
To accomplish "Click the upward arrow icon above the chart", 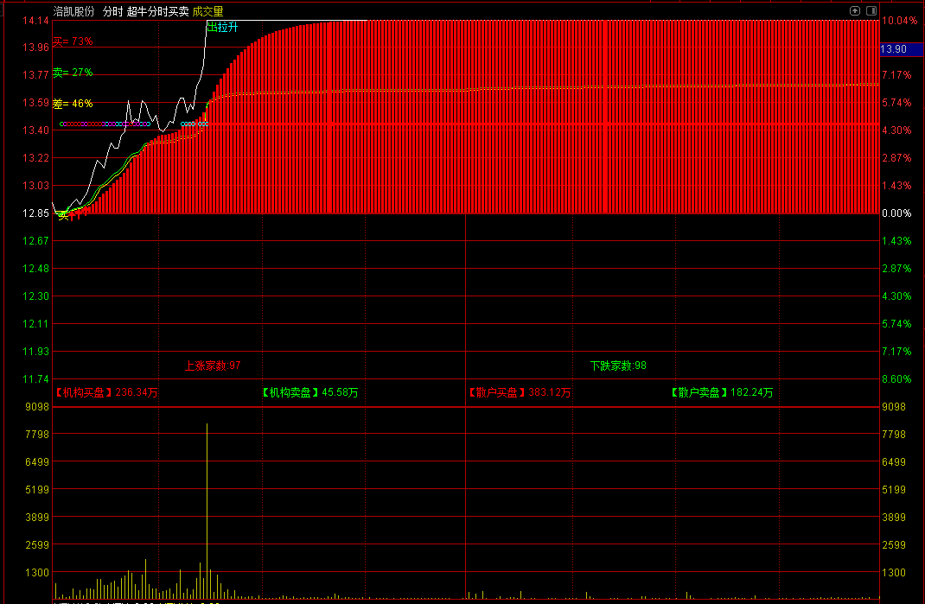I will 855,10.
